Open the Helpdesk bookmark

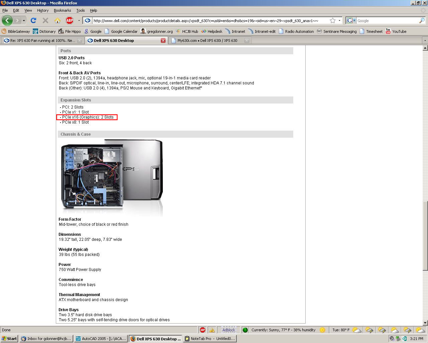pos(211,31)
